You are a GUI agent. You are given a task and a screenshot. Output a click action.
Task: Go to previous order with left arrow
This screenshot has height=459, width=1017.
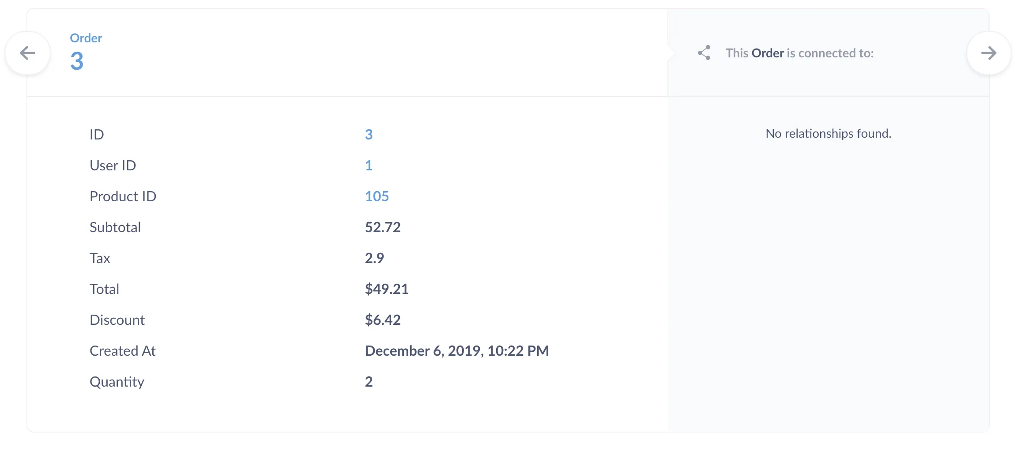(27, 53)
